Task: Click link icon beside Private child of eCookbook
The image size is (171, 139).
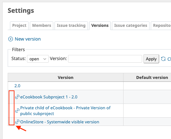Action: click(x=17, y=111)
